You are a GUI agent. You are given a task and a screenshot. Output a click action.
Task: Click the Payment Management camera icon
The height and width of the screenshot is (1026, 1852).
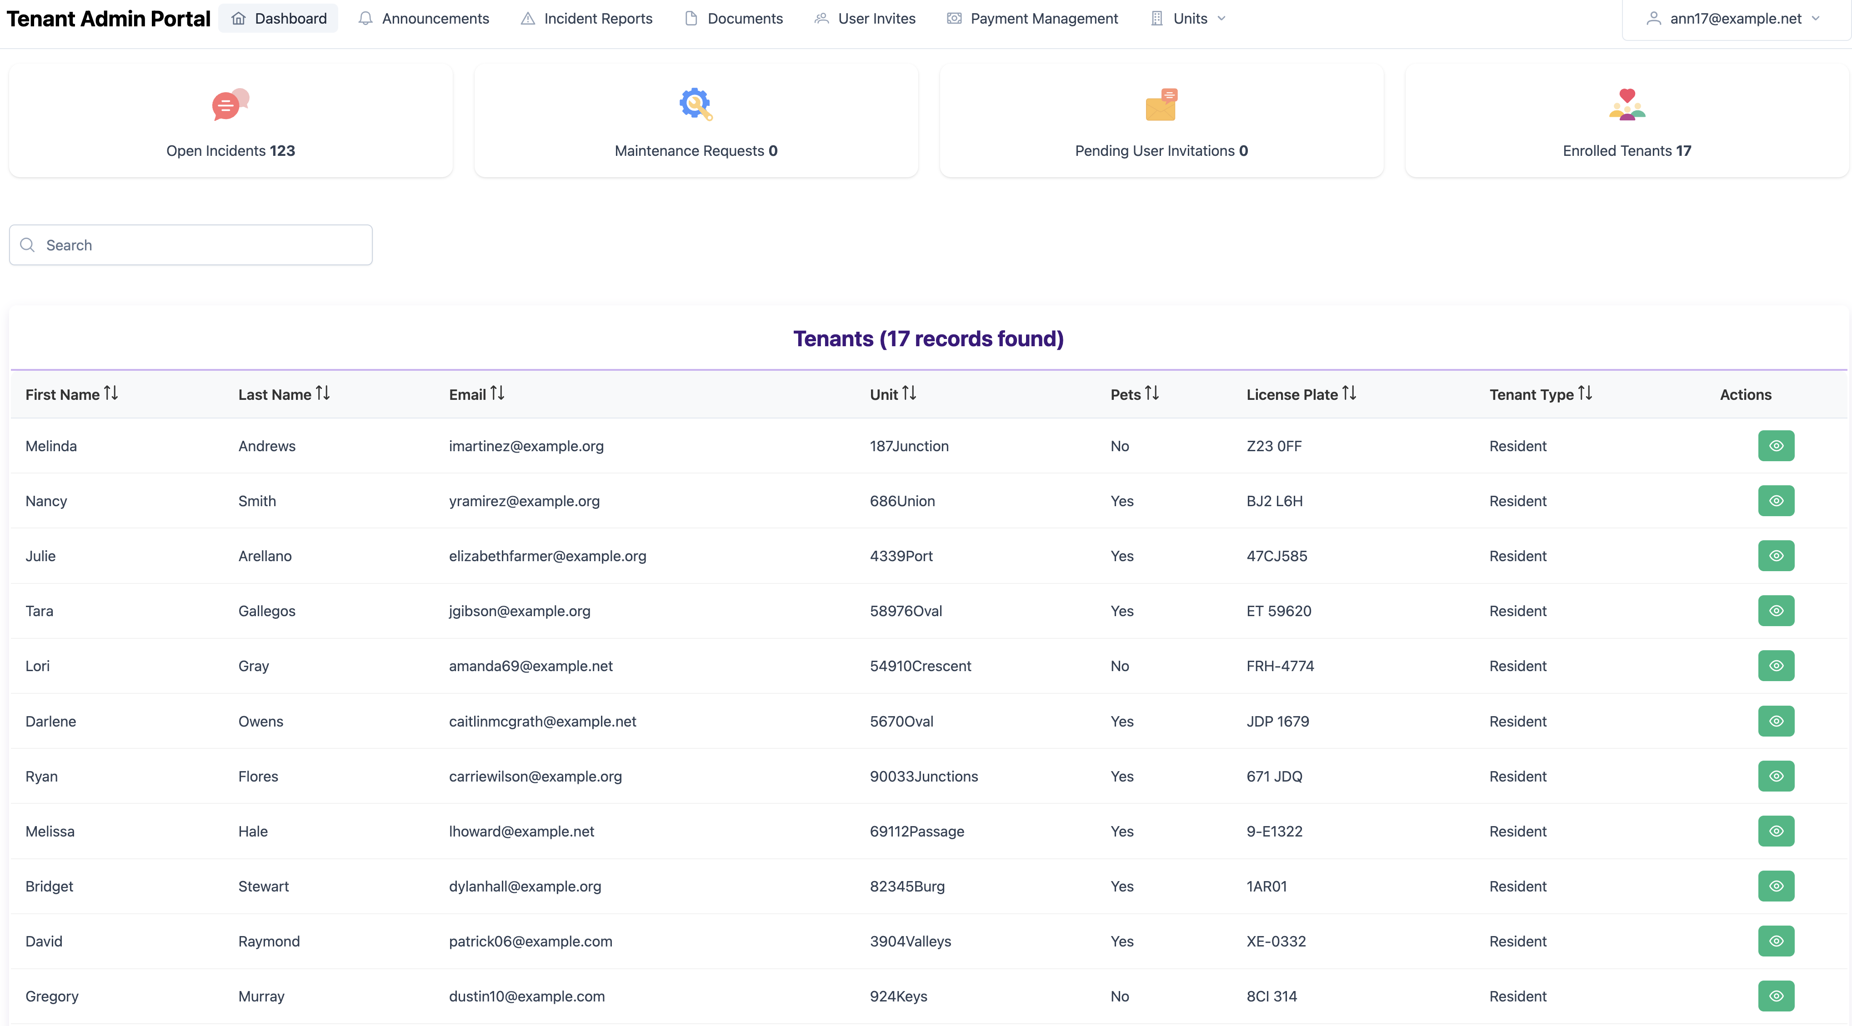click(x=954, y=19)
